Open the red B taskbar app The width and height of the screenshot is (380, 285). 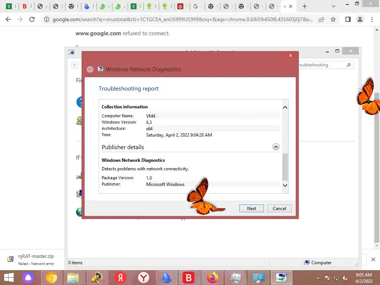point(189,278)
